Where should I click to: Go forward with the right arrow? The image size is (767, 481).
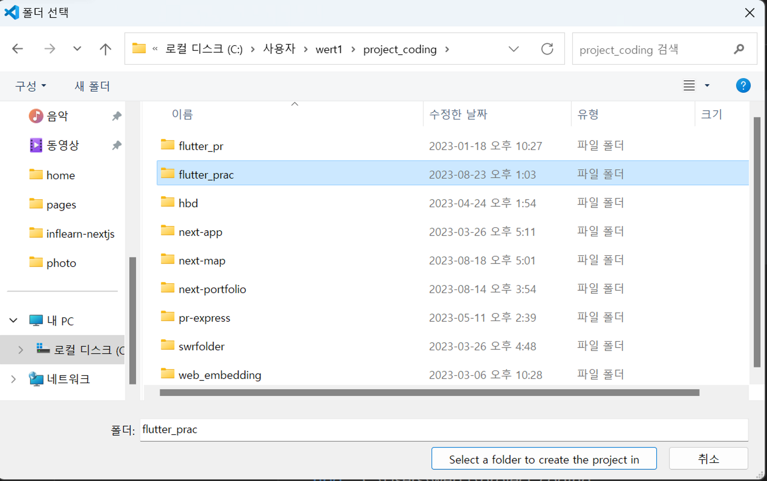point(49,49)
